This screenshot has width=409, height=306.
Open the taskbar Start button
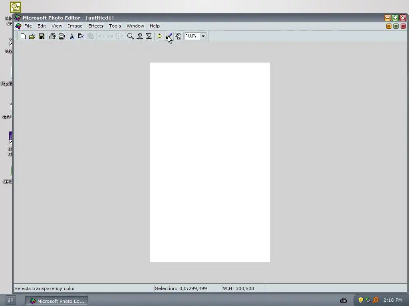pyautogui.click(x=11, y=300)
